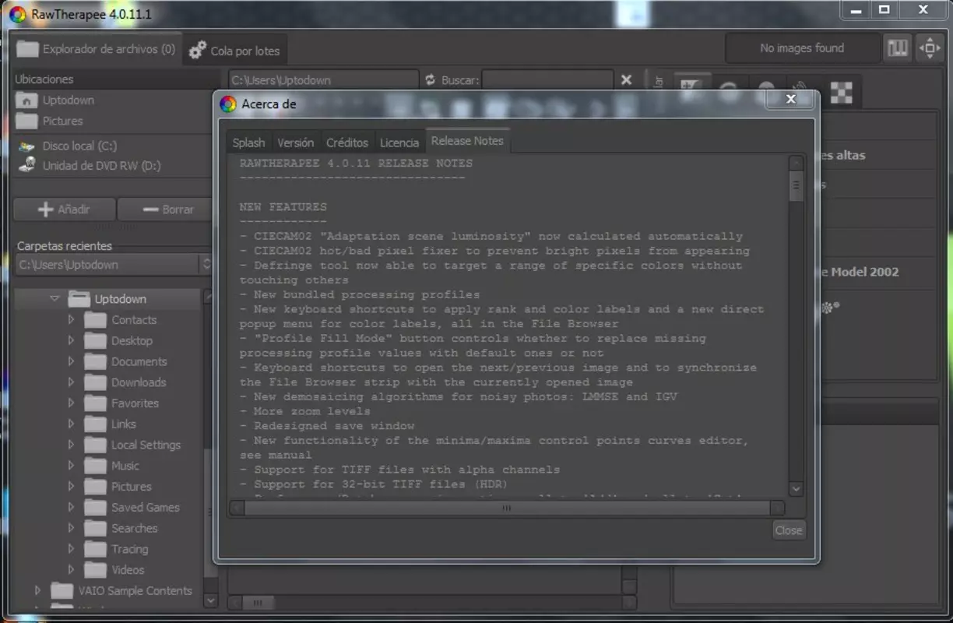Focus the Buscar search field
The image size is (953, 623).
click(547, 79)
